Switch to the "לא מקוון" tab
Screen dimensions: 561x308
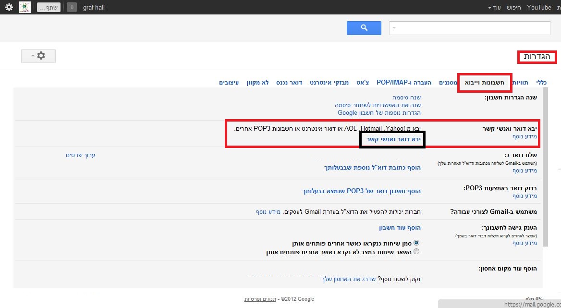257,83
